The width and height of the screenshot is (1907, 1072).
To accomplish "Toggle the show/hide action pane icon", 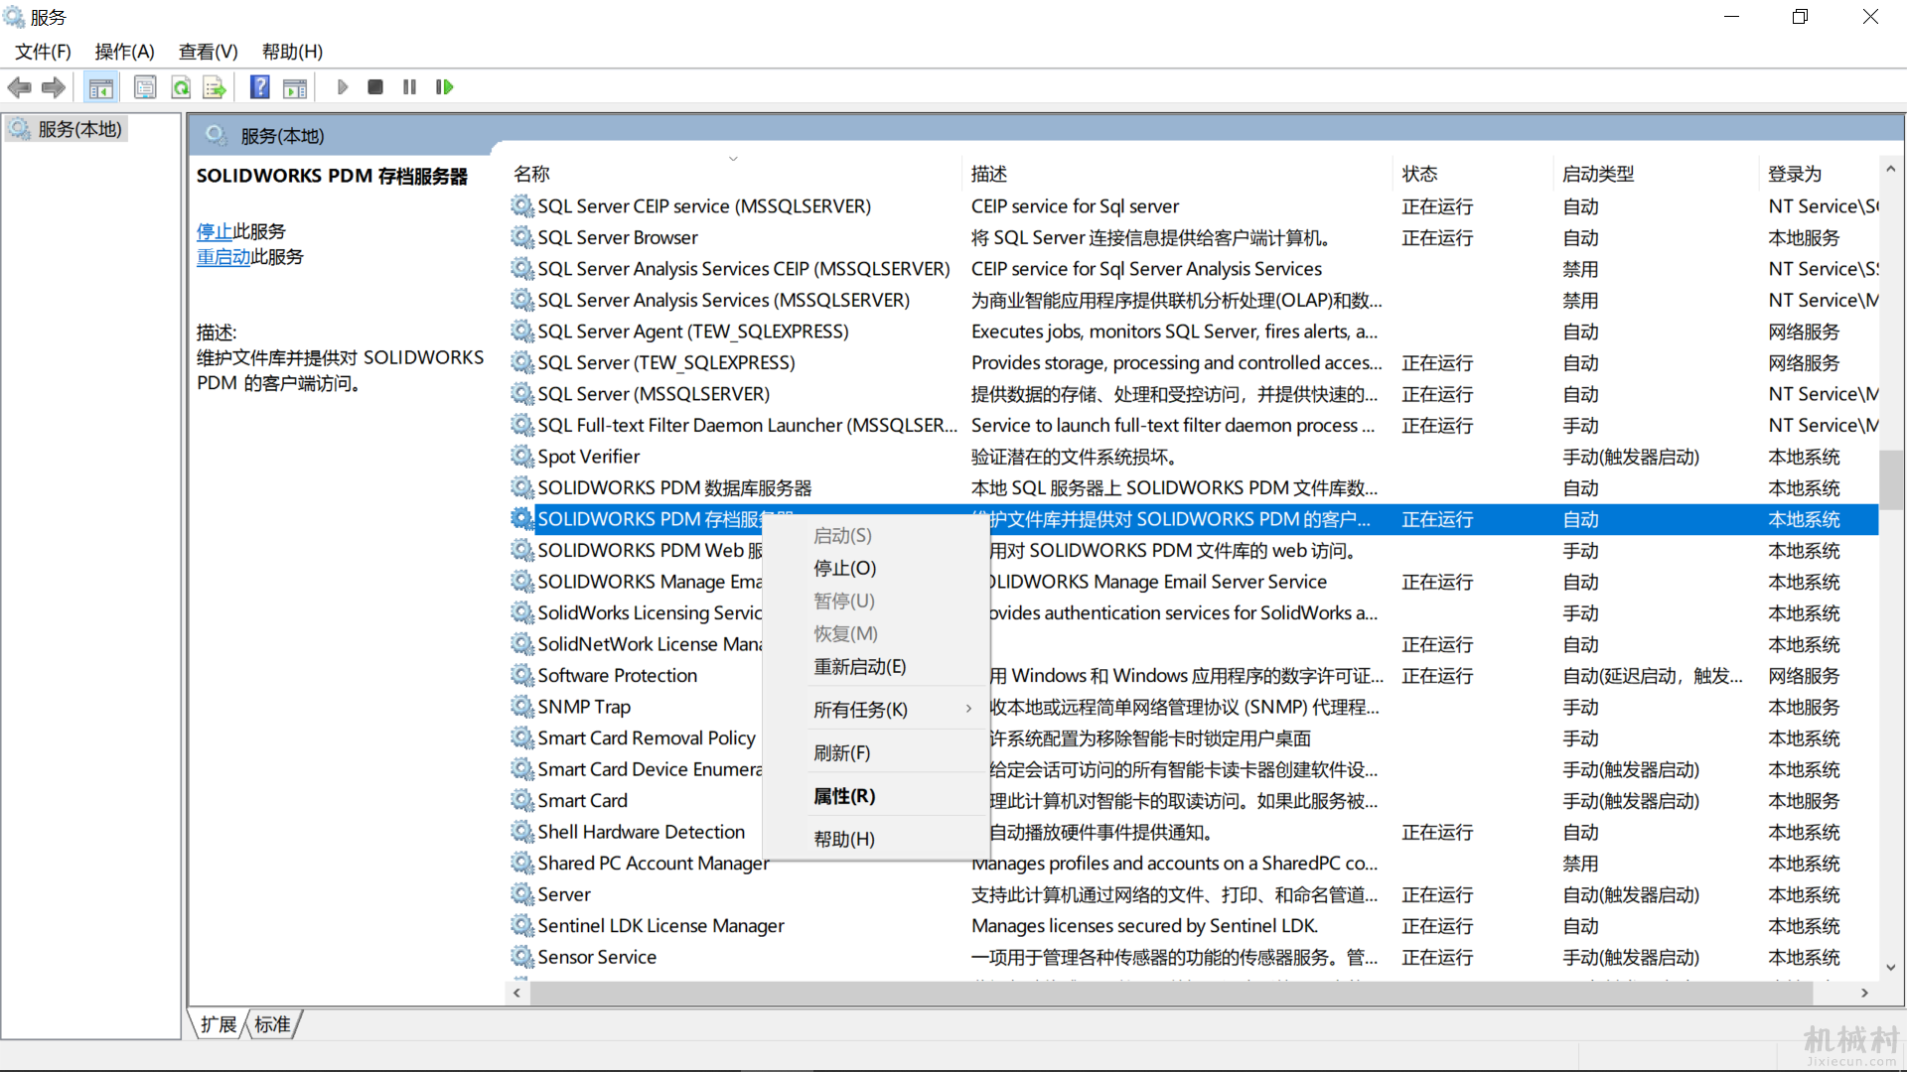I will (295, 87).
